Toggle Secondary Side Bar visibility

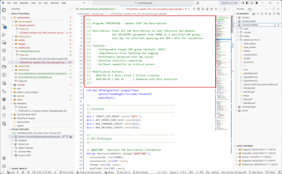click(256, 3)
